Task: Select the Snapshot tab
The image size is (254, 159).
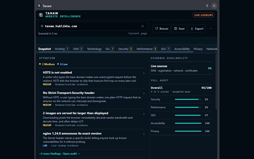Action: [x=44, y=49]
